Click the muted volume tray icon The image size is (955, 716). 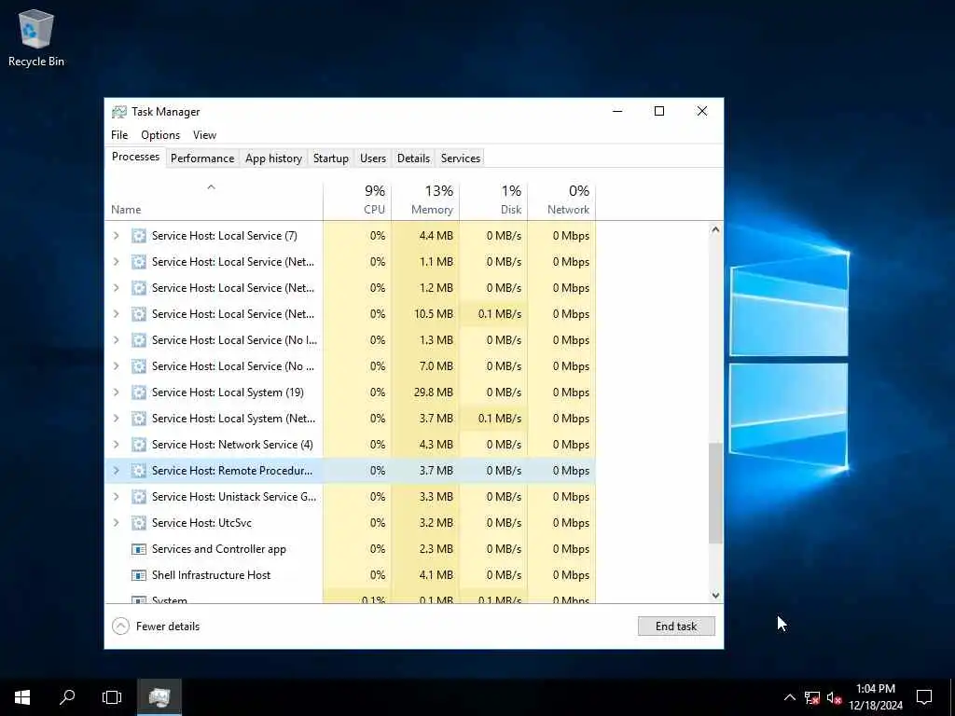tap(835, 697)
